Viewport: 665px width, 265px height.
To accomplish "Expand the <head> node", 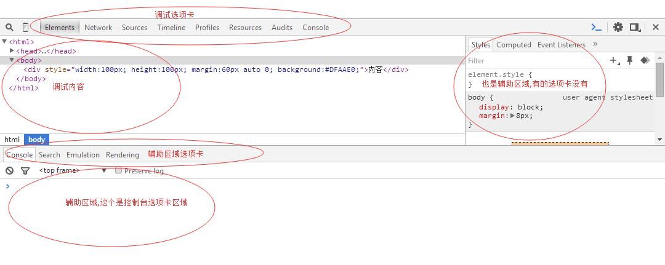I will click(x=12, y=51).
